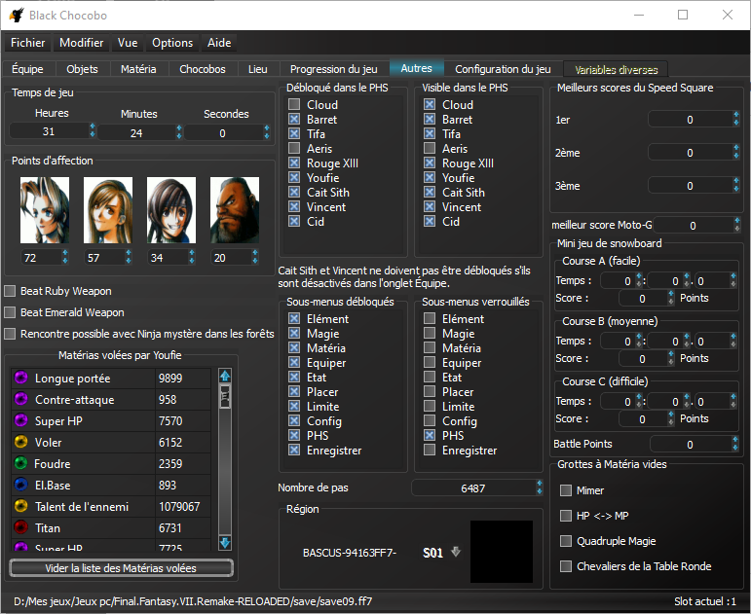Click the green Foudre materia orb icon

click(20, 464)
